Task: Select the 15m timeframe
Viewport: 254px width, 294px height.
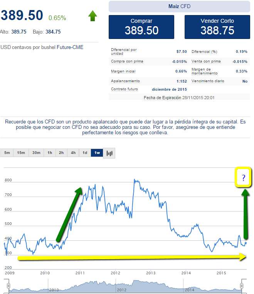Action: pos(21,153)
